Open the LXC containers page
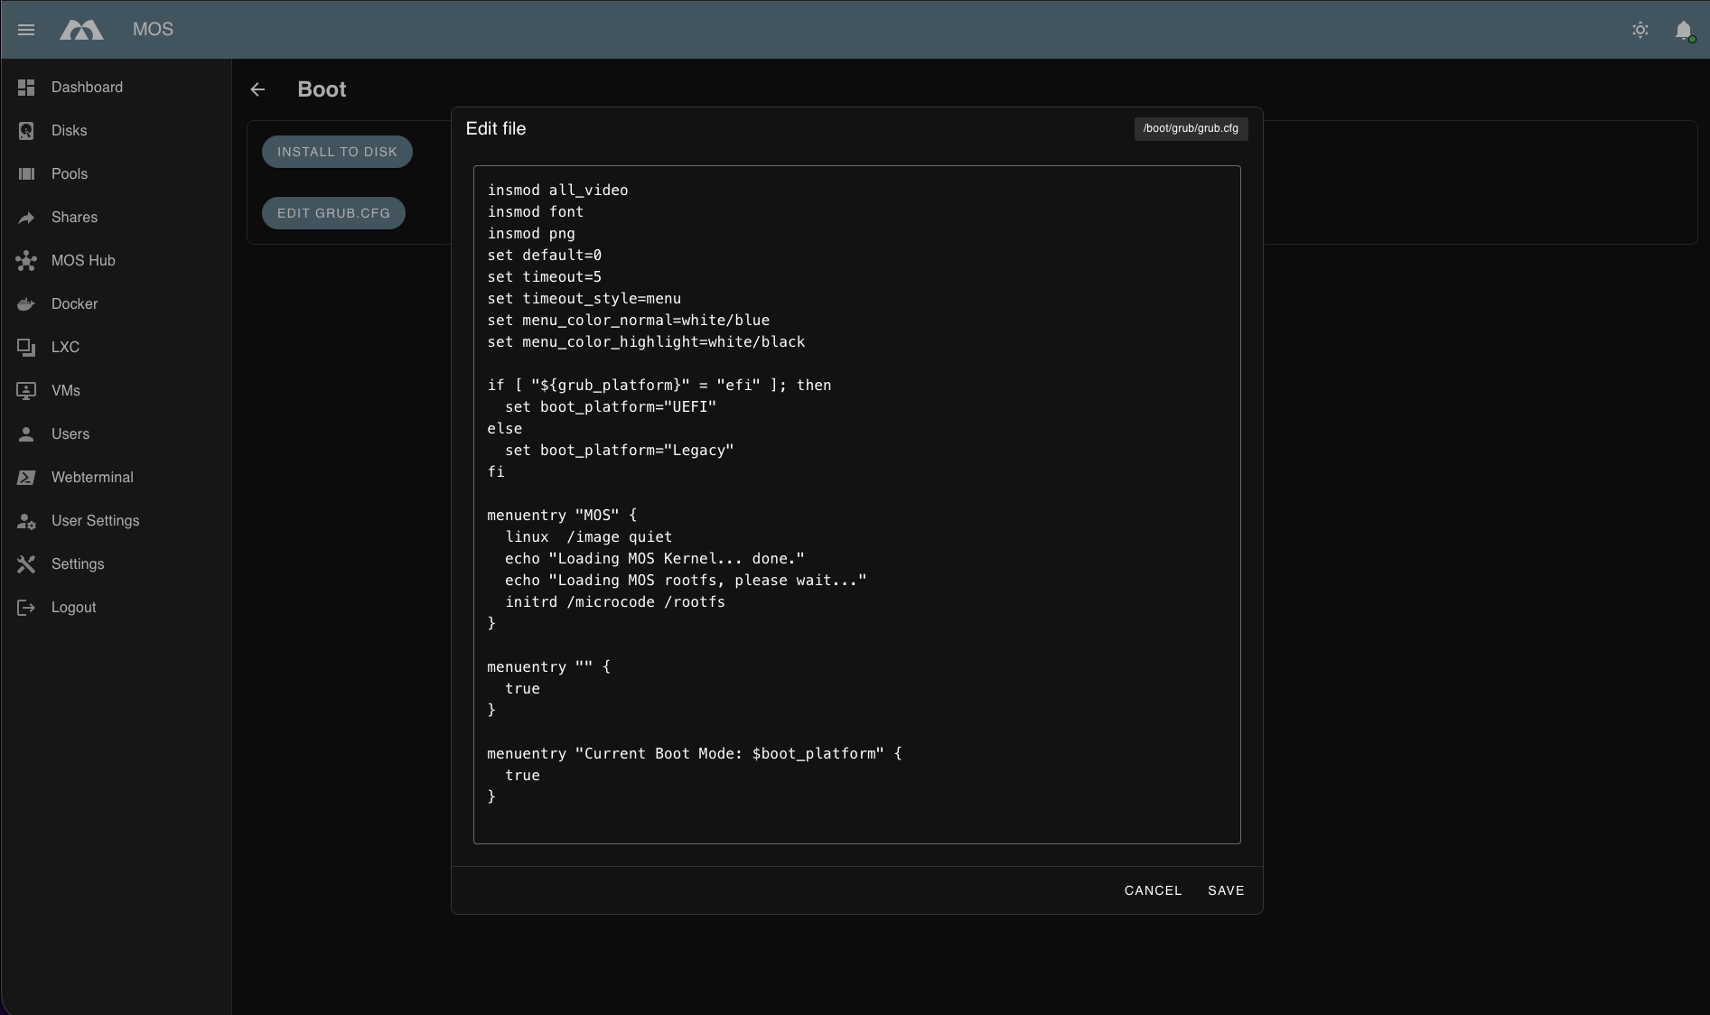The height and width of the screenshot is (1015, 1710). pos(65,348)
